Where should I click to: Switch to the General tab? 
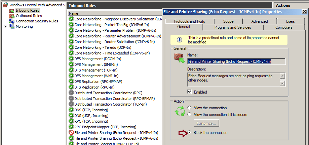184,27
